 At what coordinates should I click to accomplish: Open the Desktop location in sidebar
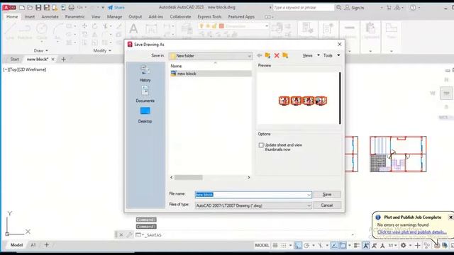click(145, 115)
